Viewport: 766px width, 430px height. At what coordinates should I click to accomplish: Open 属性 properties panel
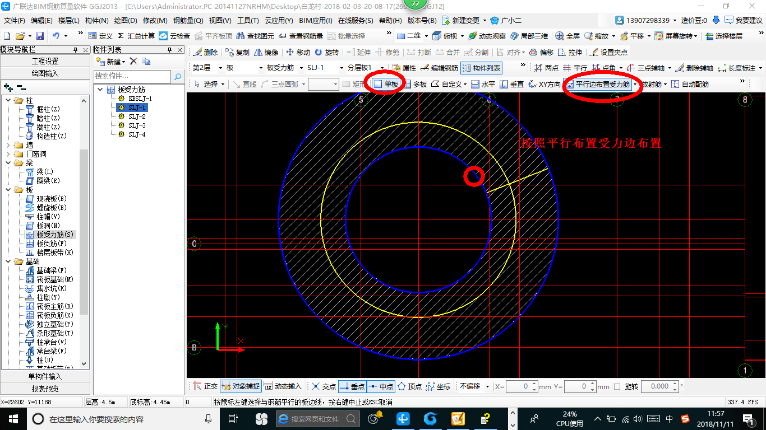point(404,68)
